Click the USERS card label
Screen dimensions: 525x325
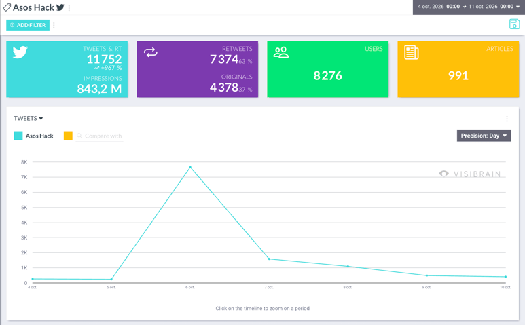point(374,49)
